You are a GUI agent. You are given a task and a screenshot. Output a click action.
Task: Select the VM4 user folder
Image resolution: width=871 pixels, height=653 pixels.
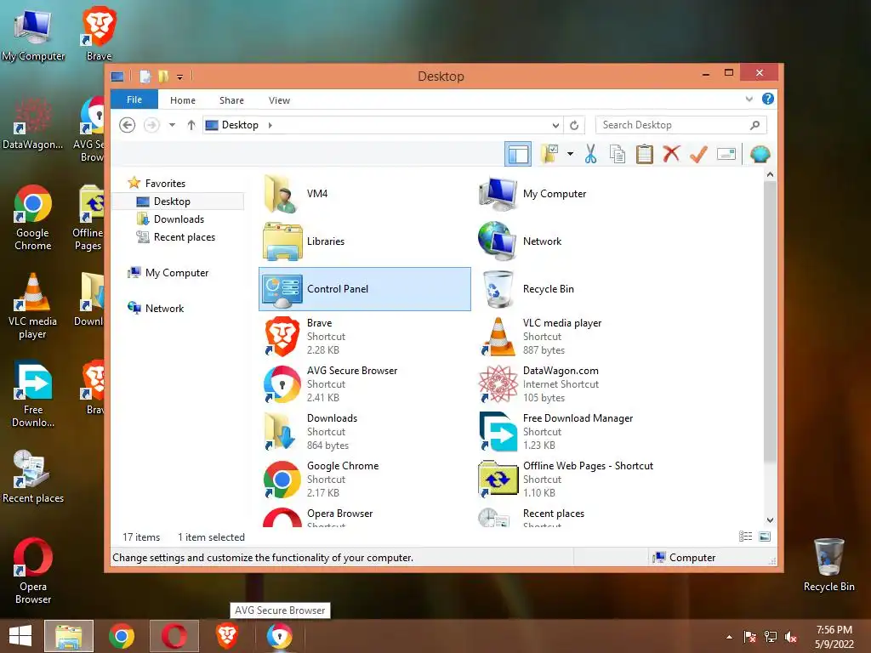coord(364,194)
